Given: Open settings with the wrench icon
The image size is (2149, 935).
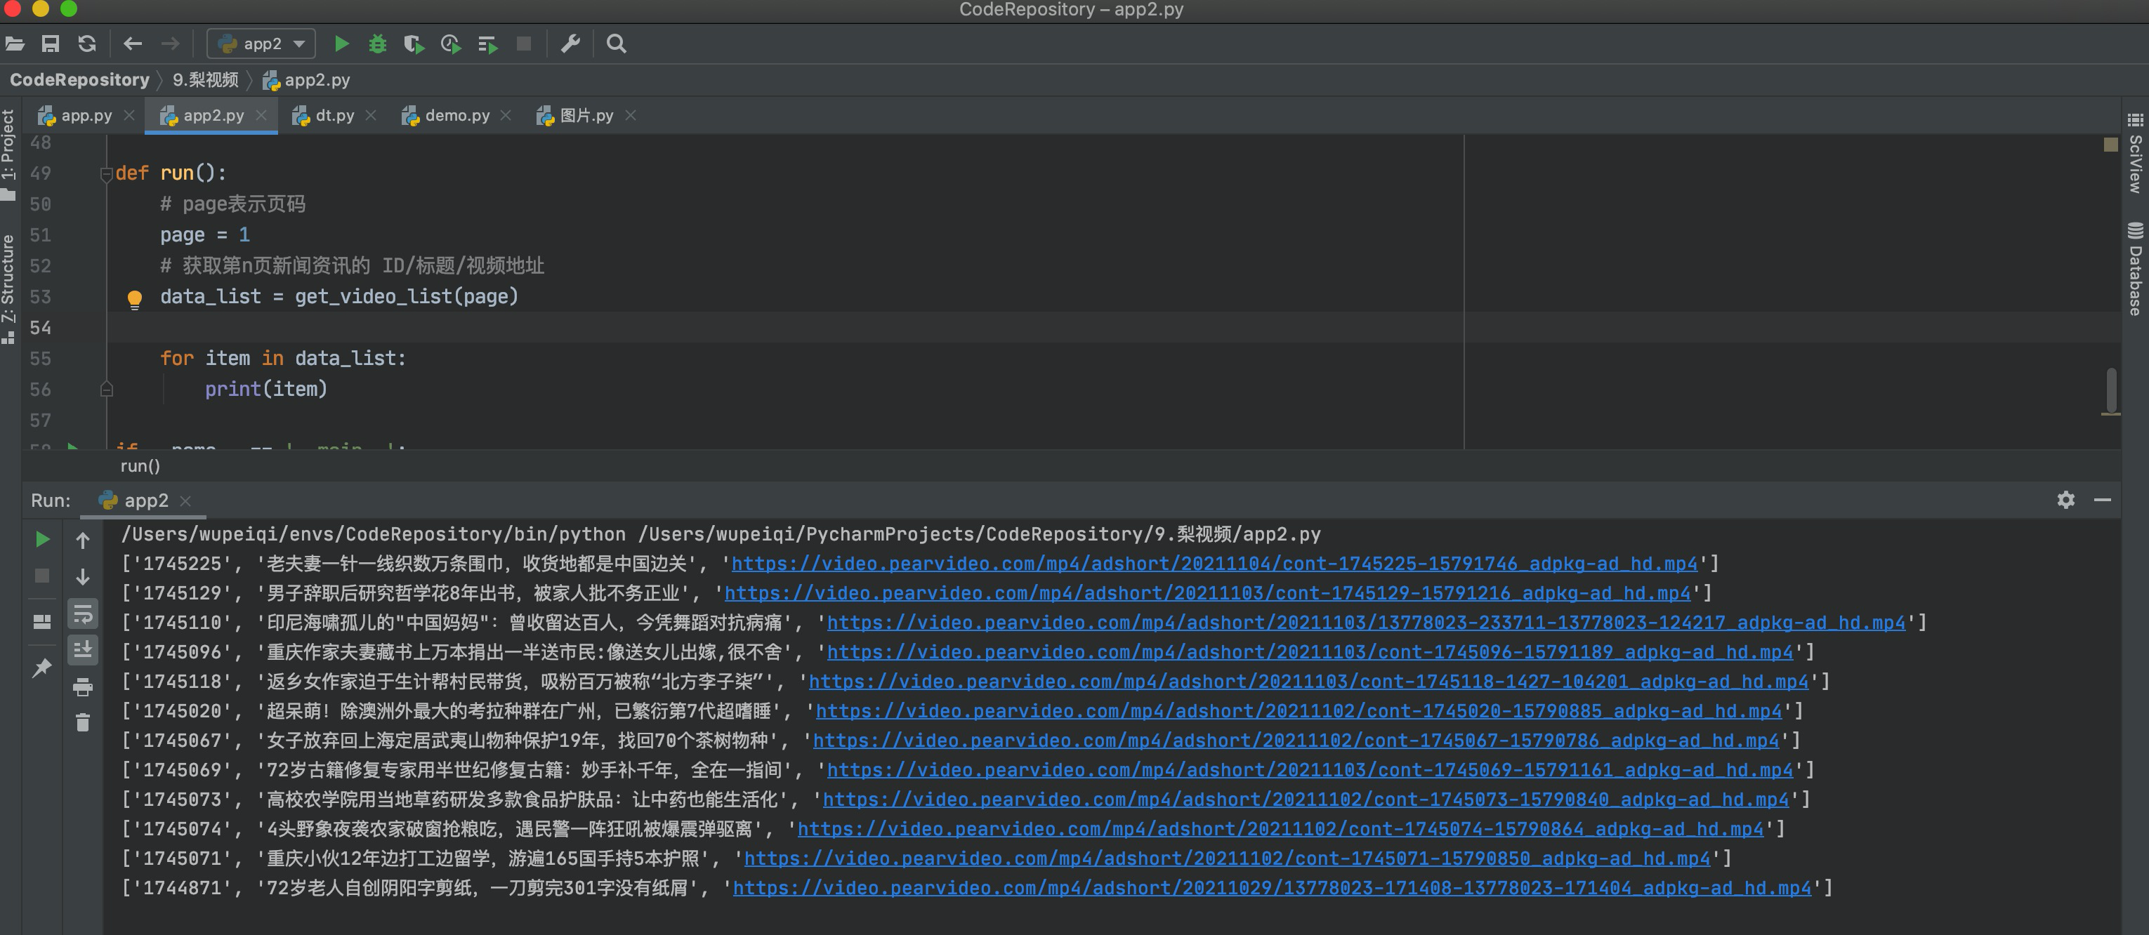Looking at the screenshot, I should (x=571, y=44).
